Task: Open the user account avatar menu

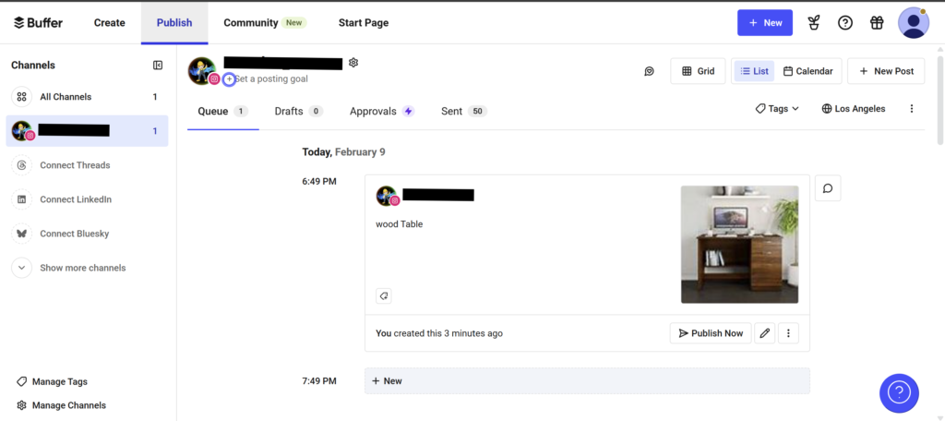Action: (x=913, y=23)
